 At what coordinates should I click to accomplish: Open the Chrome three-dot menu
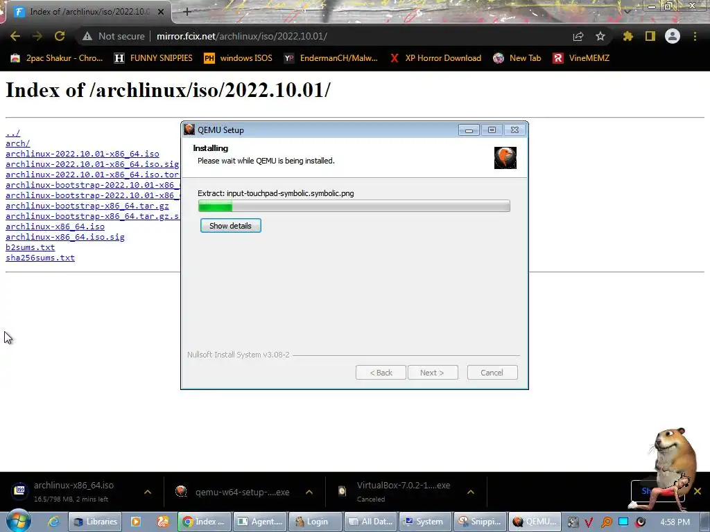point(695,36)
